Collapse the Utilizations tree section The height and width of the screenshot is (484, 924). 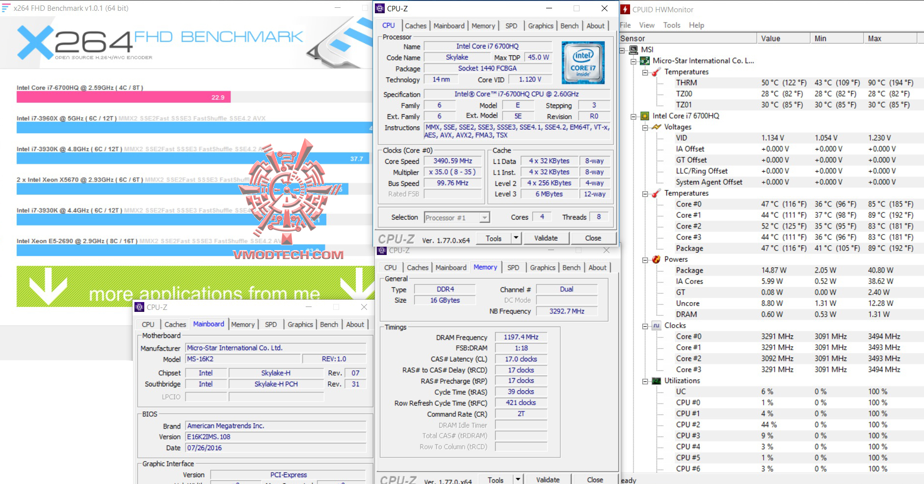(x=645, y=382)
